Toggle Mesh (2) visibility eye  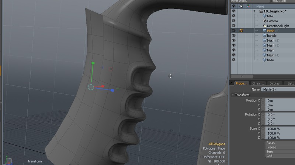234,40
